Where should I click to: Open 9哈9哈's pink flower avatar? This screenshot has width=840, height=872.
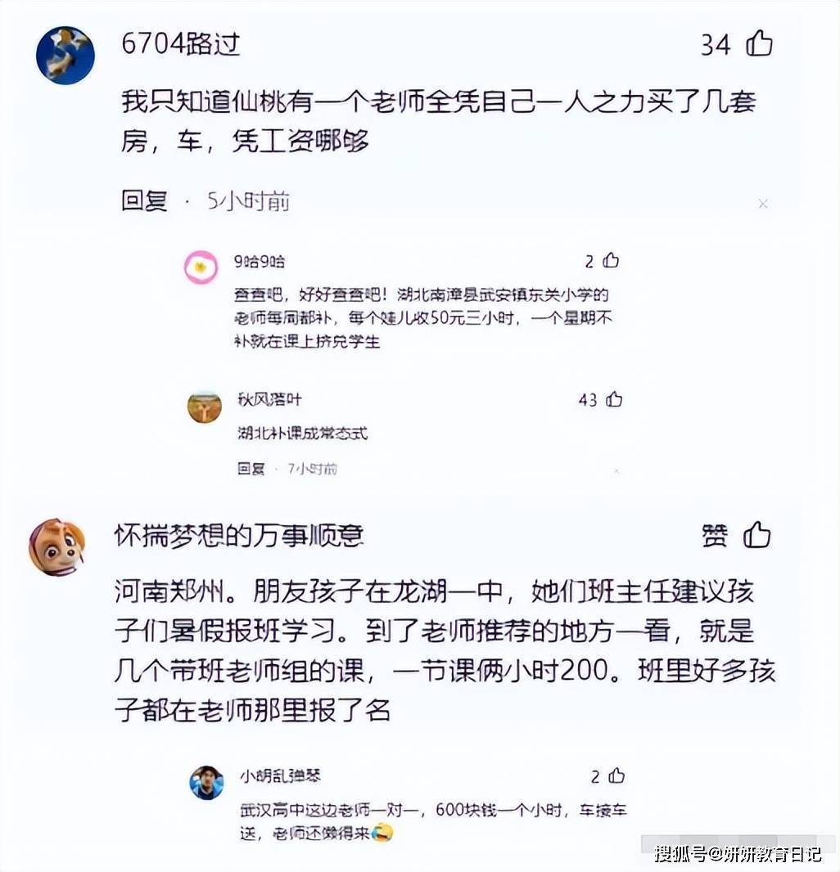click(x=201, y=267)
